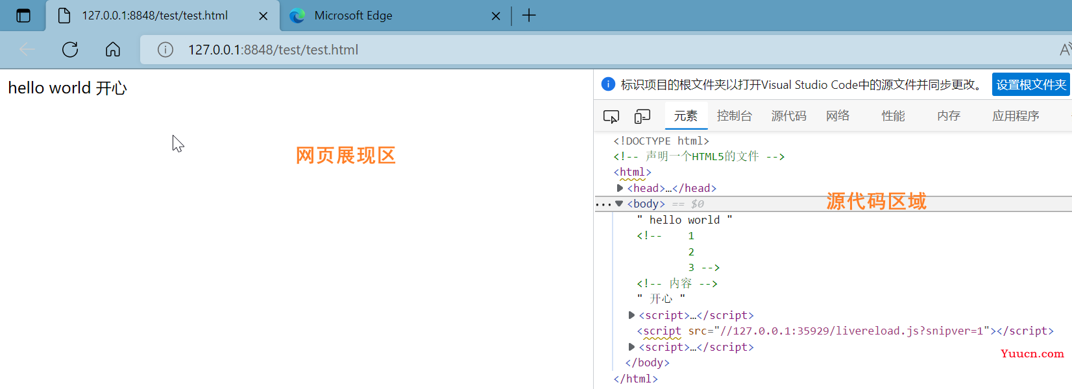Select the multi-line 1 2 3 comment node
1072x389 pixels.
click(678, 252)
